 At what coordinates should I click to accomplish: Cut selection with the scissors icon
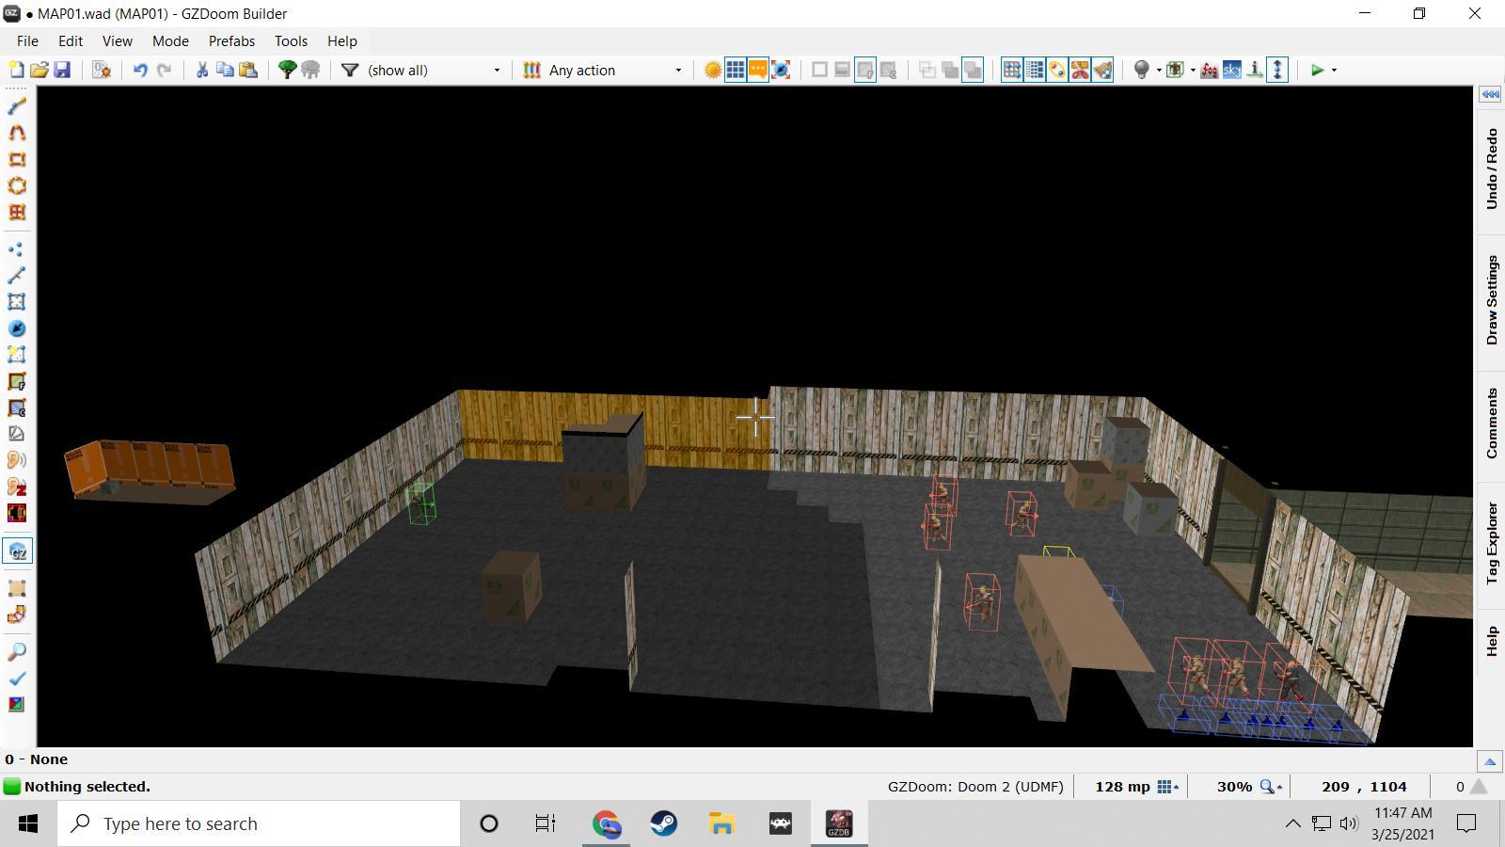[x=201, y=70]
